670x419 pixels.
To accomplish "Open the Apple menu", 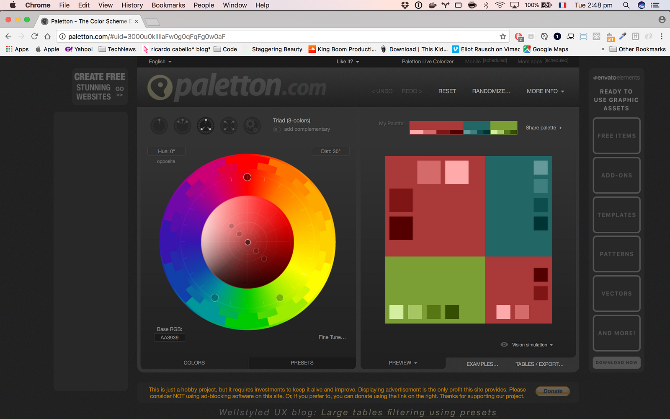I will [13, 5].
